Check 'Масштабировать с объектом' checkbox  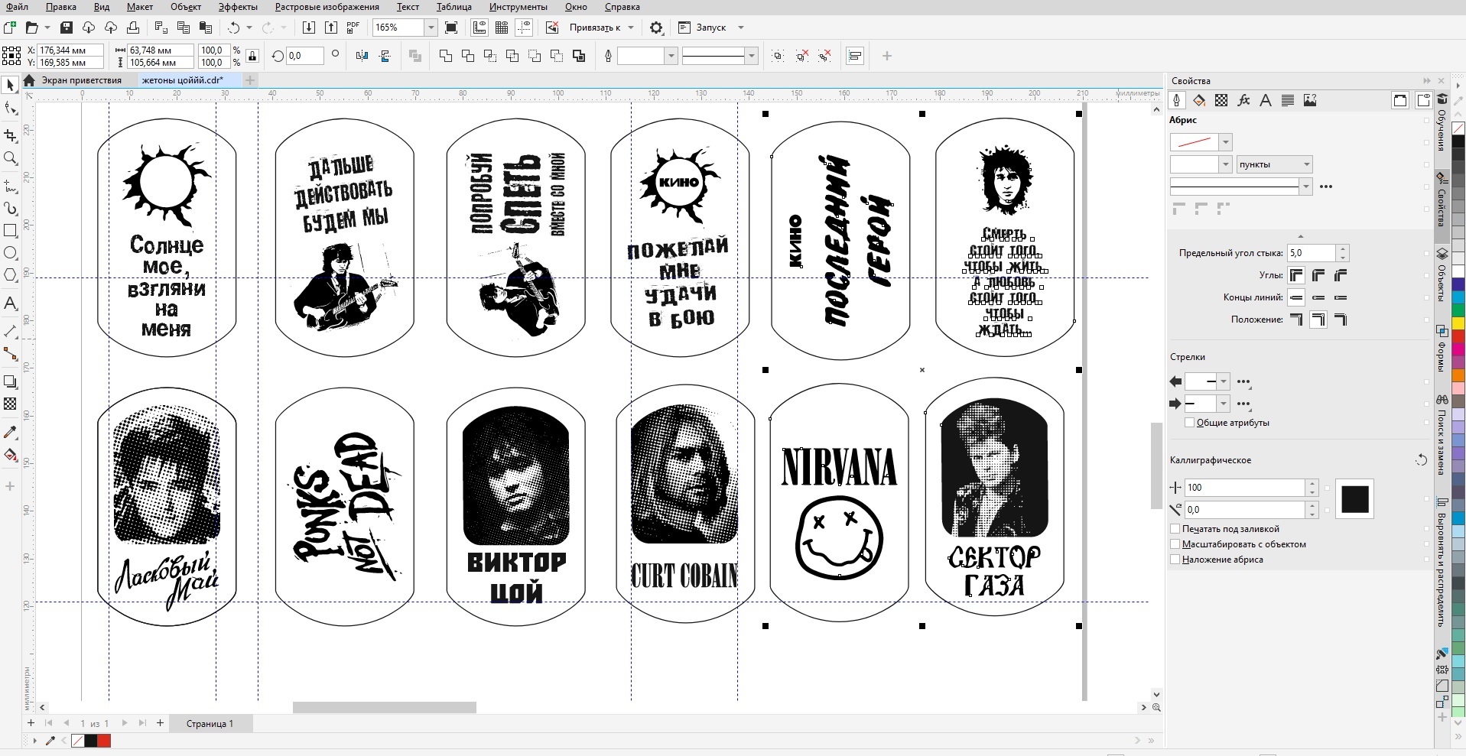pyautogui.click(x=1175, y=544)
